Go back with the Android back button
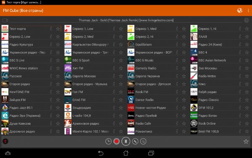The image size is (252, 158). coord(101,153)
